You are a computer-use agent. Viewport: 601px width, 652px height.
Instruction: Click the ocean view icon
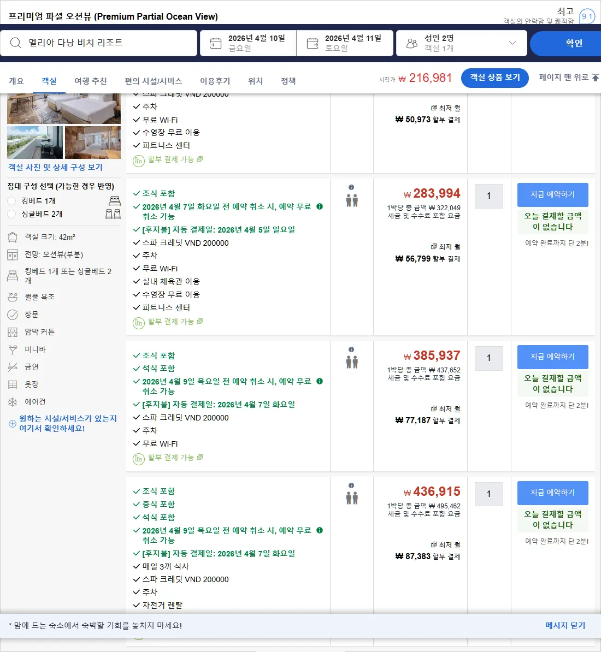tap(13, 254)
